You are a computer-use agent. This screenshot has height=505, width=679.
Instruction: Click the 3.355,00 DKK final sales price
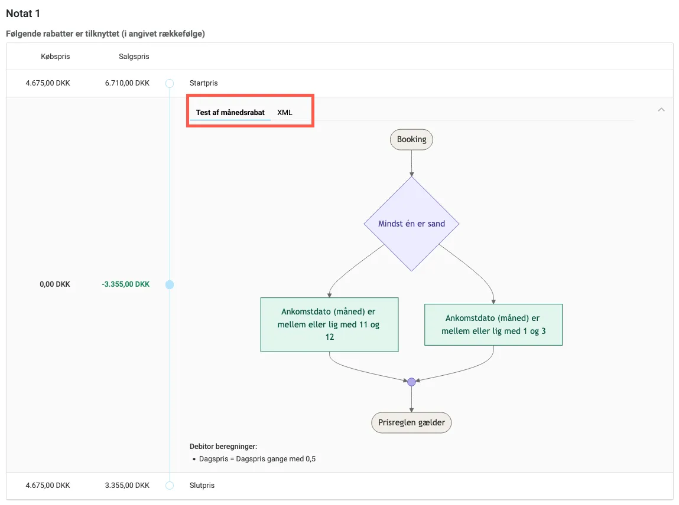[x=127, y=486]
